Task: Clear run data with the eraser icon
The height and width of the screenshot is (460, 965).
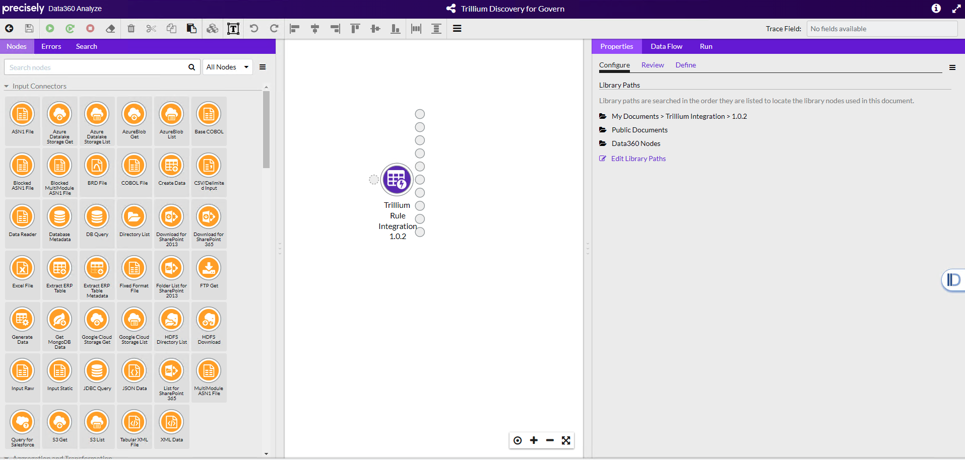Action: [x=110, y=29]
